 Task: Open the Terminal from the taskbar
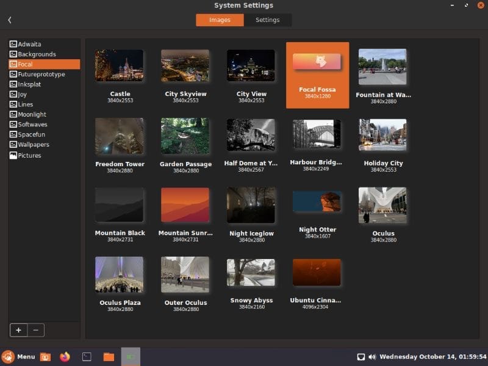pyautogui.click(x=87, y=357)
